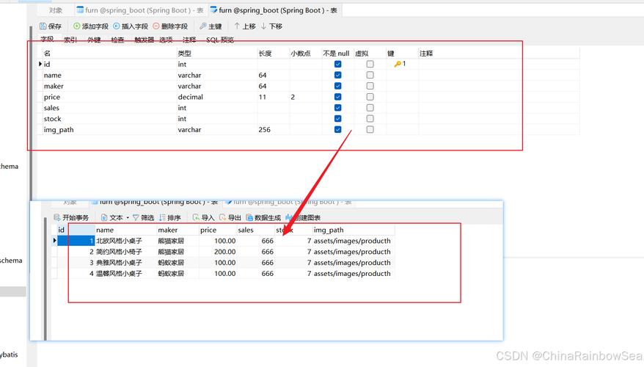
Task: Click the price column header in data grid
Action: [x=218, y=230]
